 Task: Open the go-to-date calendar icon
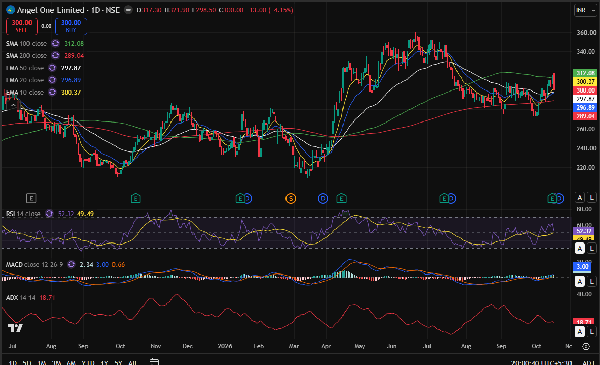[154, 362]
